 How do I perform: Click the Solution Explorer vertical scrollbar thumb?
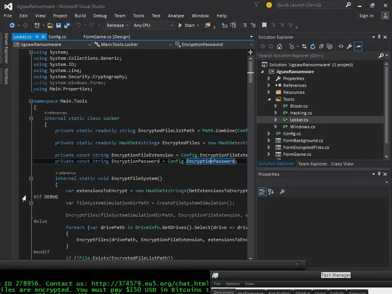(x=386, y=105)
